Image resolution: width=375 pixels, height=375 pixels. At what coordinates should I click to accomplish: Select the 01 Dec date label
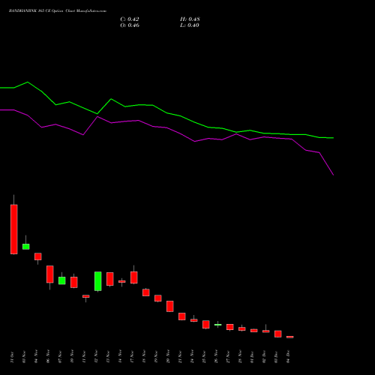tap(252, 357)
